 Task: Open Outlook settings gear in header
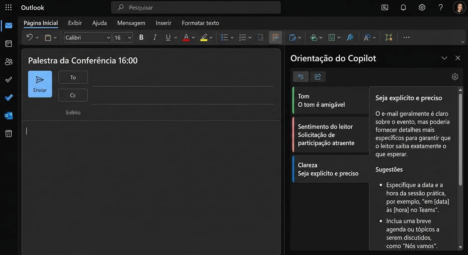click(422, 7)
